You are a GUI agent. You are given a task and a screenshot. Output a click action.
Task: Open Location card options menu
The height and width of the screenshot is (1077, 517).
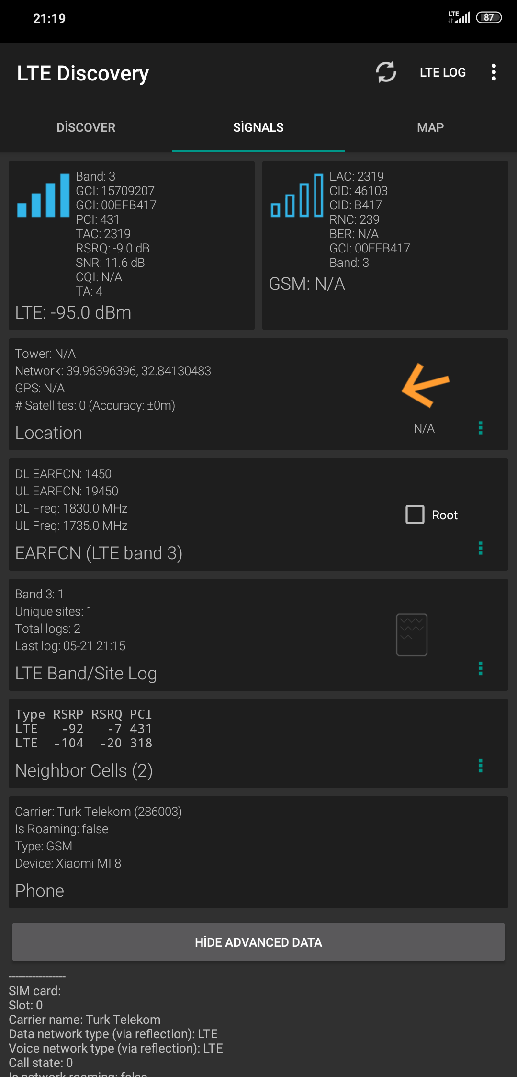click(481, 428)
